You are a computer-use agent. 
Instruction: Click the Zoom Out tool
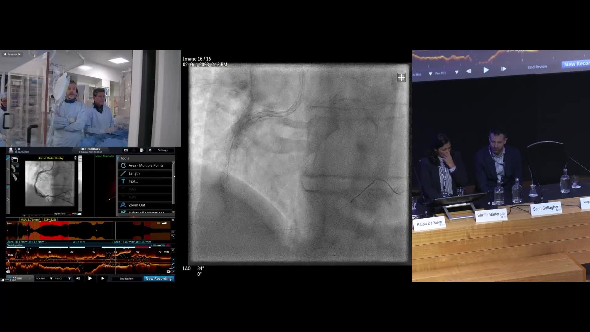coord(137,205)
